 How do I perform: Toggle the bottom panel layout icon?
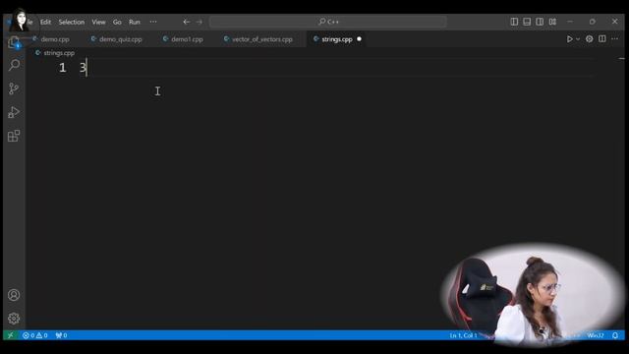tap(527, 22)
